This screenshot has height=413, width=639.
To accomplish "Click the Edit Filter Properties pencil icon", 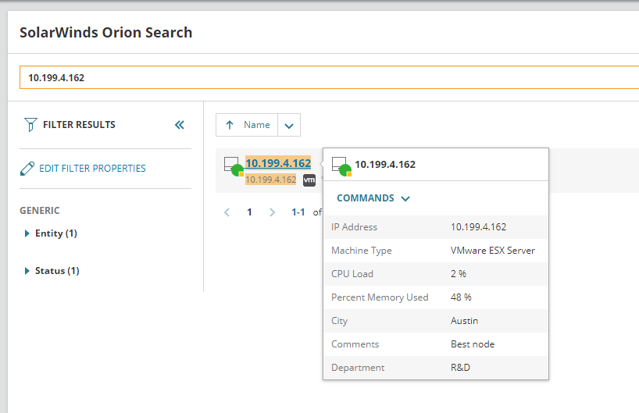I will tap(27, 169).
